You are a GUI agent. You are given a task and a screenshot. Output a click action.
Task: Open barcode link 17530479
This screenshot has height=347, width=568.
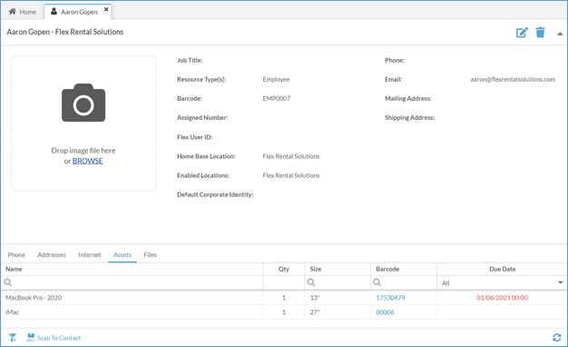[390, 298]
